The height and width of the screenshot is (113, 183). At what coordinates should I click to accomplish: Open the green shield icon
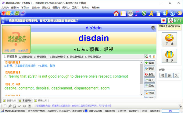[144, 13]
